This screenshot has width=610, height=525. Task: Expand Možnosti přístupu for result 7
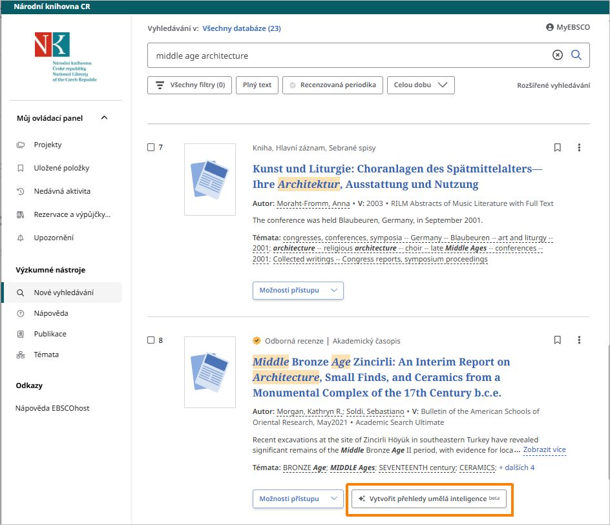[x=298, y=291]
